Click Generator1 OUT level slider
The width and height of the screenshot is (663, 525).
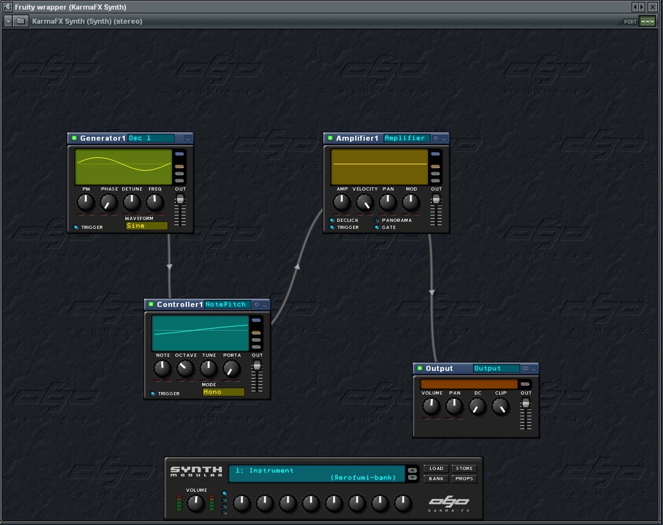pyautogui.click(x=180, y=210)
